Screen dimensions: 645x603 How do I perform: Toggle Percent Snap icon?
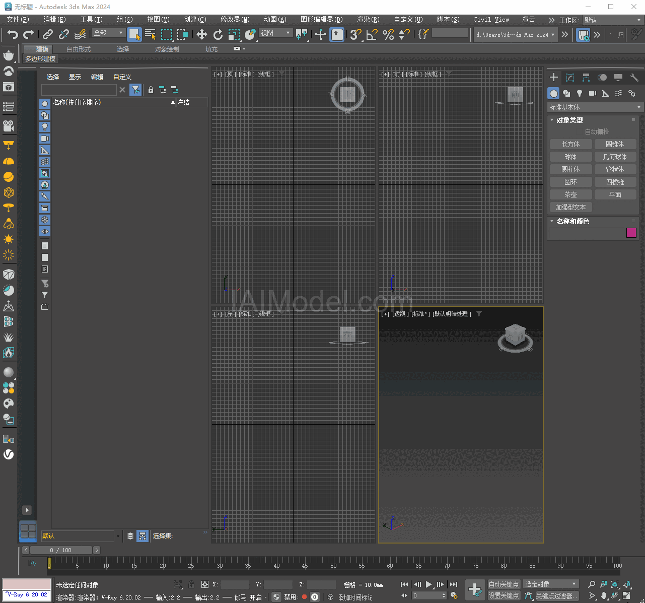click(x=388, y=34)
